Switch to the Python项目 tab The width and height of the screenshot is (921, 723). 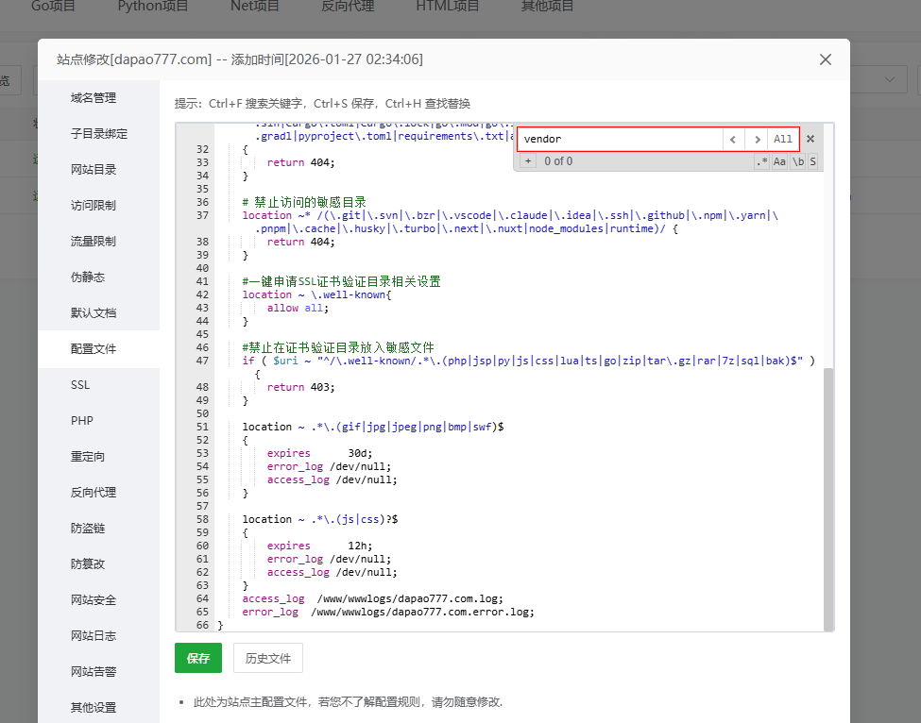[x=152, y=7]
